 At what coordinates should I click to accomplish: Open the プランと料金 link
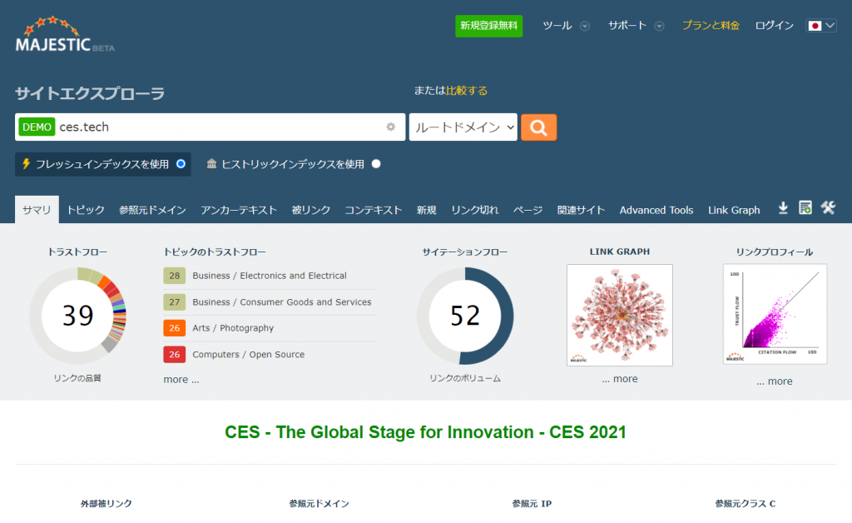(x=711, y=26)
